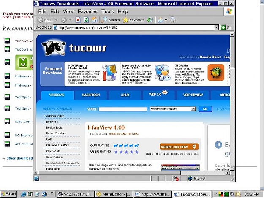The image size is (264, 198).
Task: Open the WWW.IRFANVIEW.COM link
Action: point(124,134)
